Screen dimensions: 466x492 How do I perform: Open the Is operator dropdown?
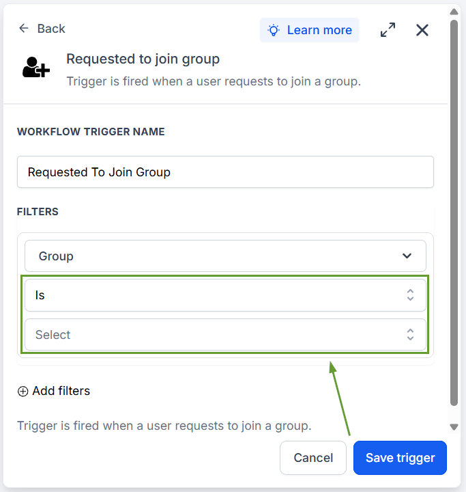[225, 295]
